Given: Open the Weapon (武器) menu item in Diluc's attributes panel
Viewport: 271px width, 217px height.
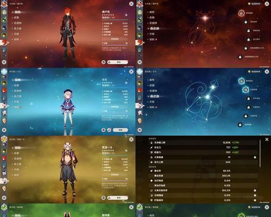Looking at the screenshot, I should (x=16, y=17).
